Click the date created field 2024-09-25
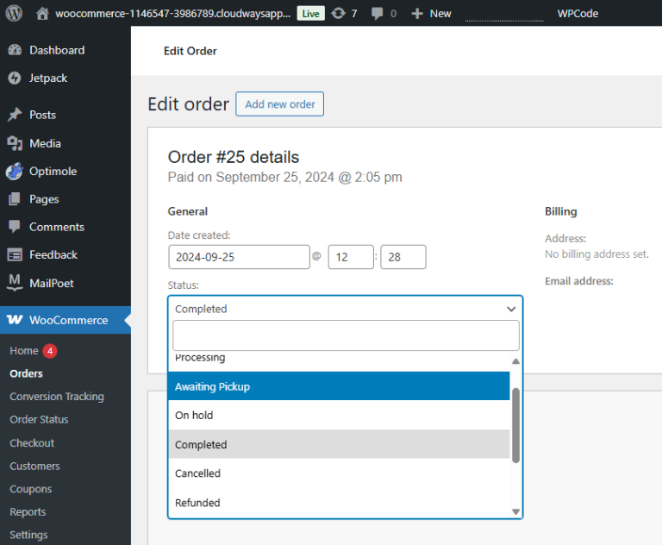Viewport: 662px width, 545px height. (x=239, y=257)
